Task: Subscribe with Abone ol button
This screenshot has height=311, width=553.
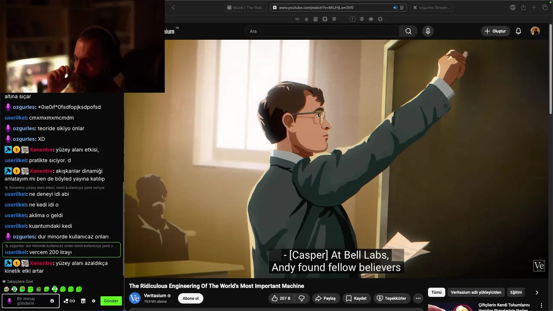Action: coord(191,298)
